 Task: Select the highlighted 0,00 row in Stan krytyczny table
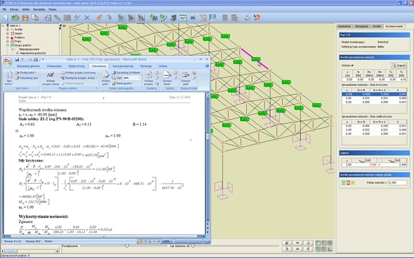(374, 94)
